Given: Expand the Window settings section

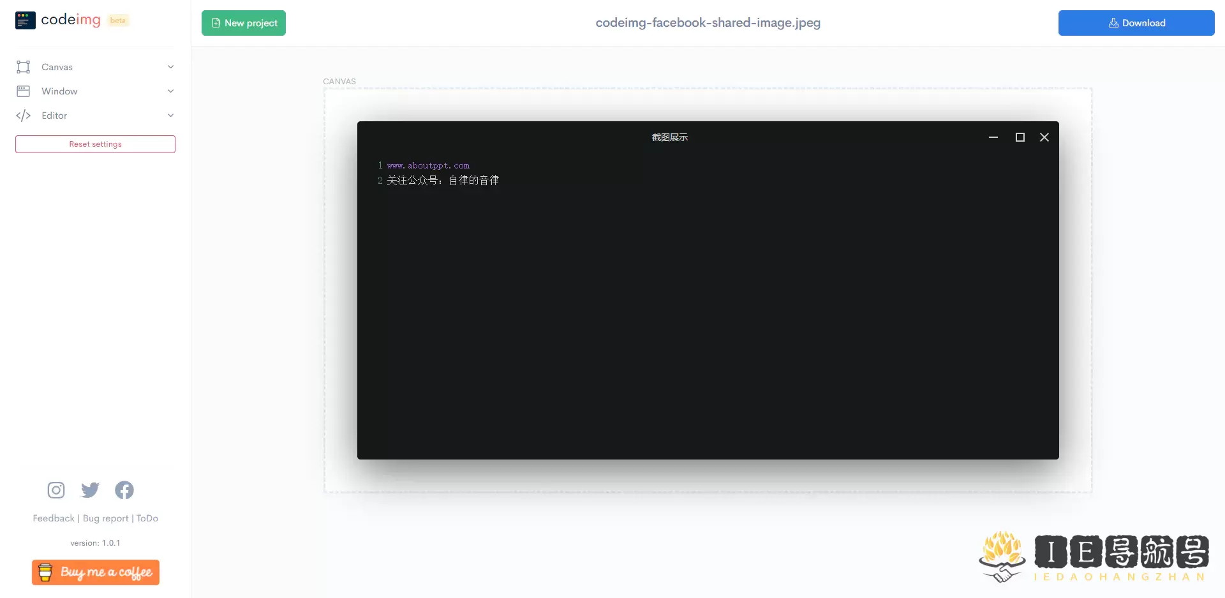Looking at the screenshot, I should point(170,91).
